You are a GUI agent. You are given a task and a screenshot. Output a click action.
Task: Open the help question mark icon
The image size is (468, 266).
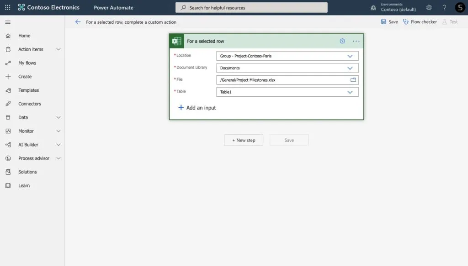(x=444, y=7)
